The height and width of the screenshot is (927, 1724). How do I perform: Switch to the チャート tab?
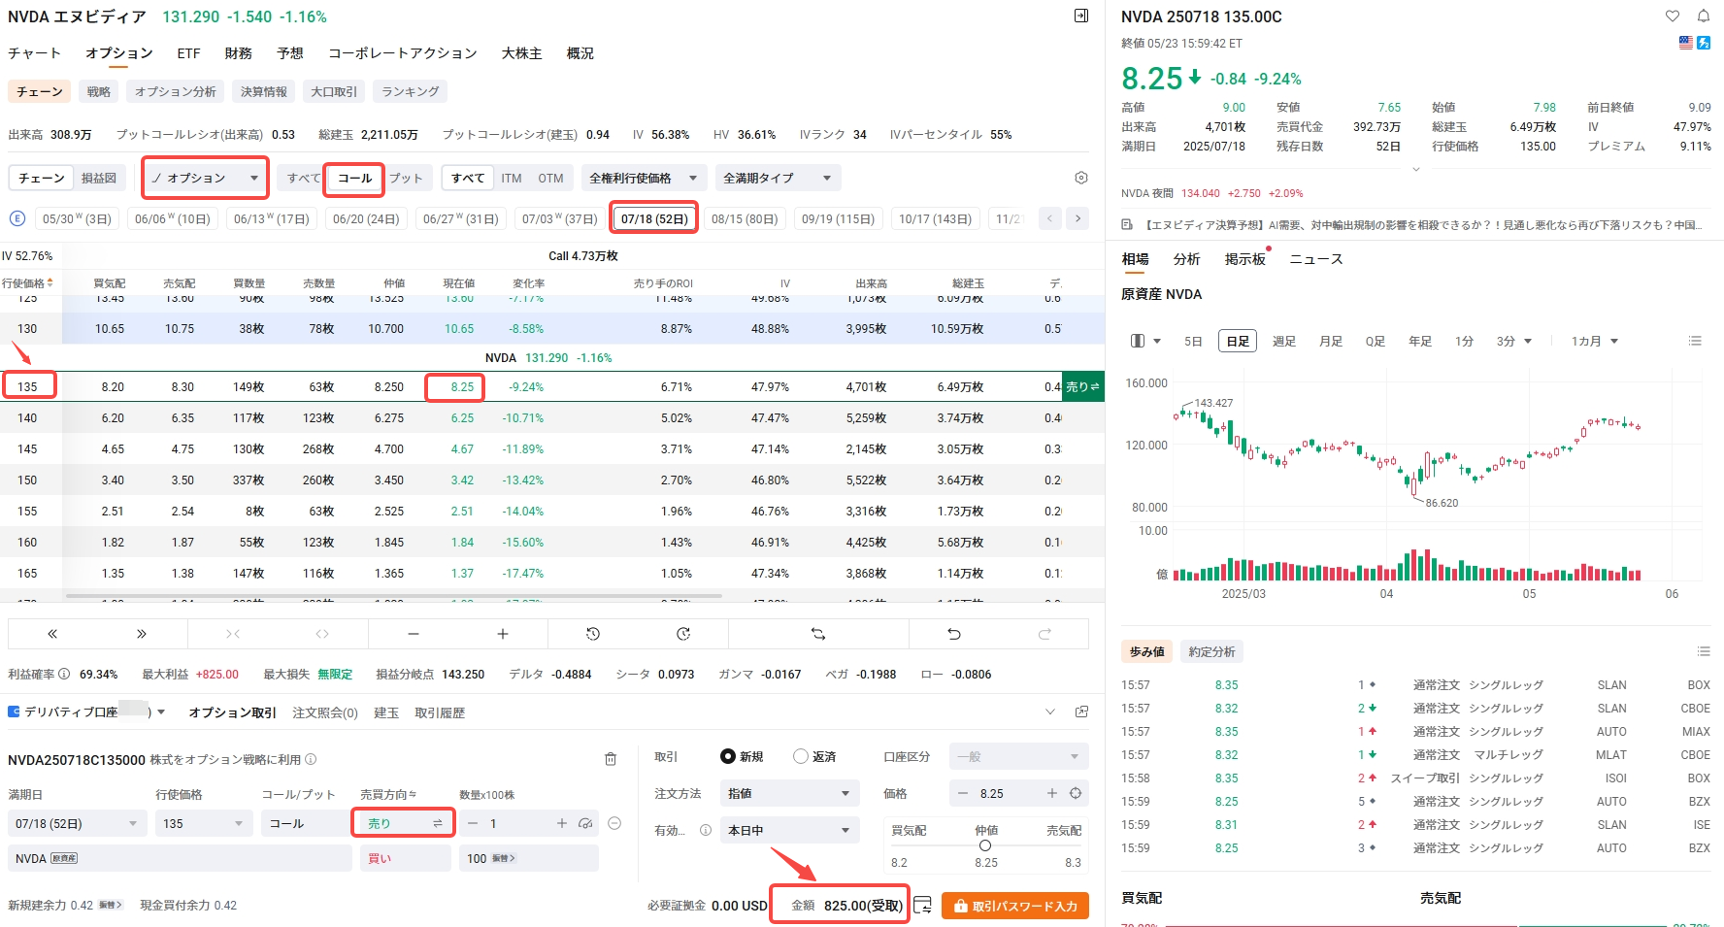[34, 53]
